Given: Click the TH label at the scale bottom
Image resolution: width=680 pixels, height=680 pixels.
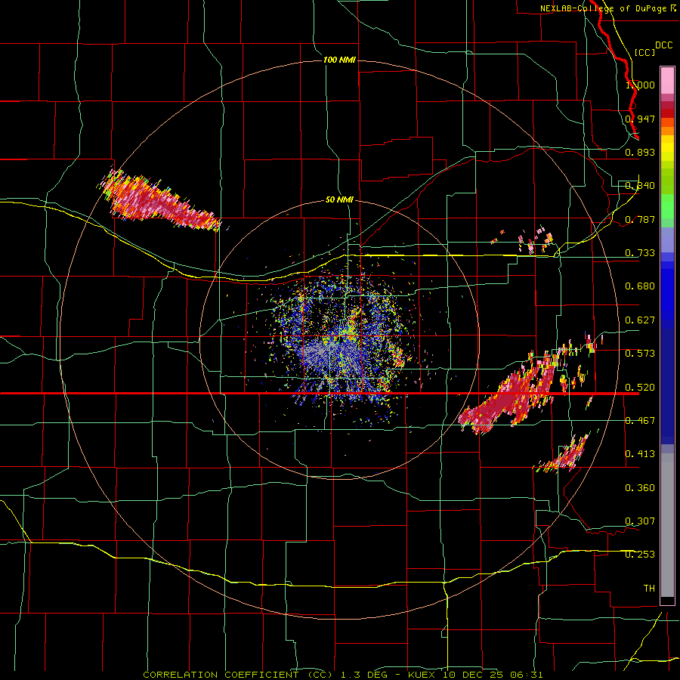Looking at the screenshot, I should pos(649,589).
